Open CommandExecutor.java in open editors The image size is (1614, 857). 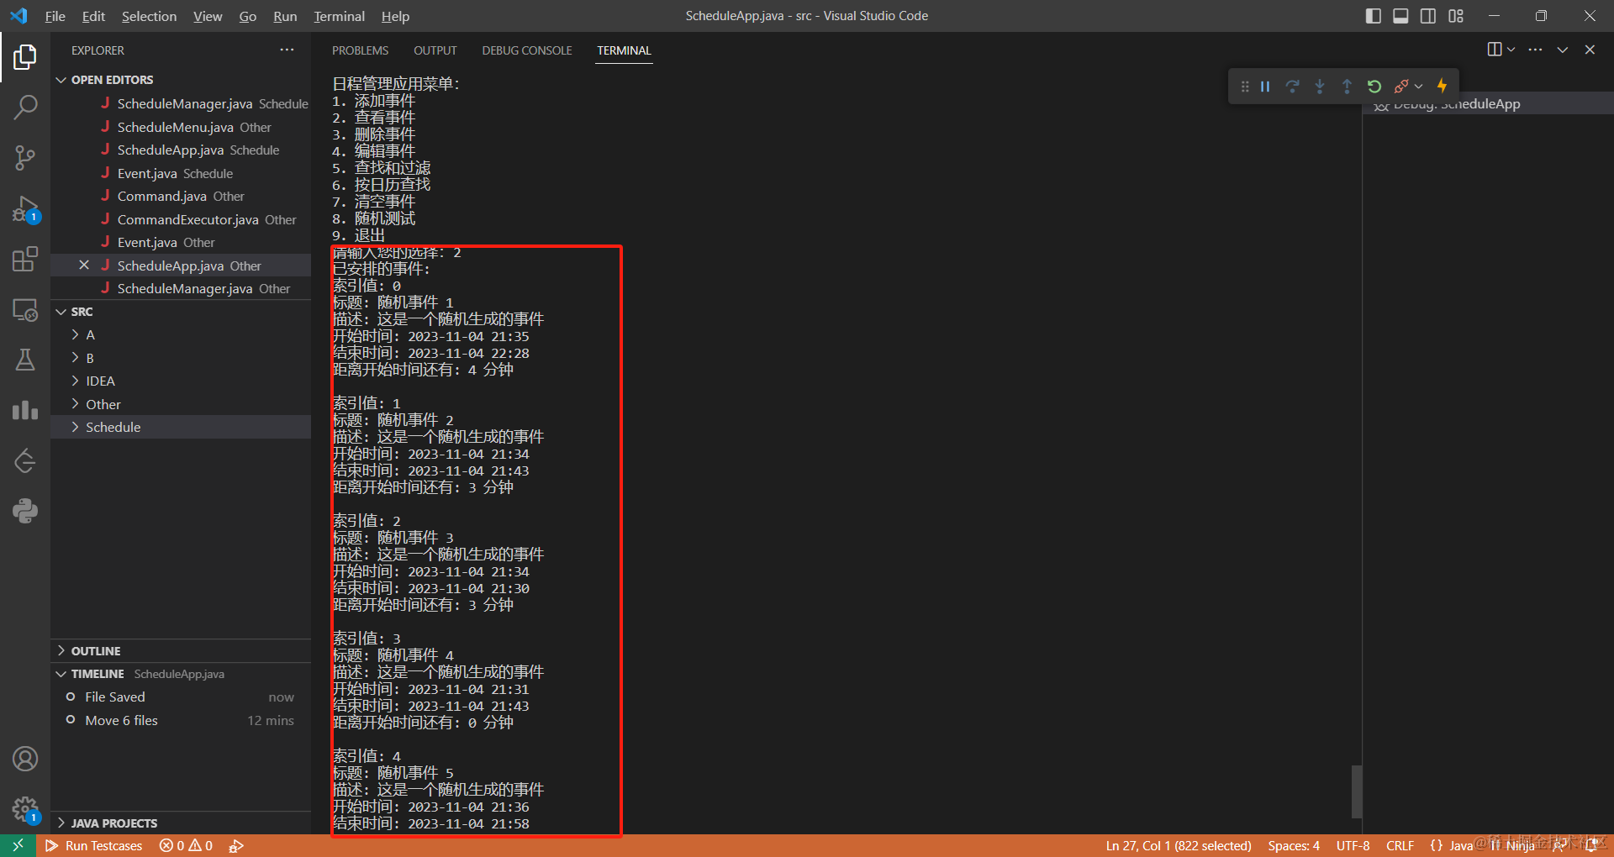(181, 219)
